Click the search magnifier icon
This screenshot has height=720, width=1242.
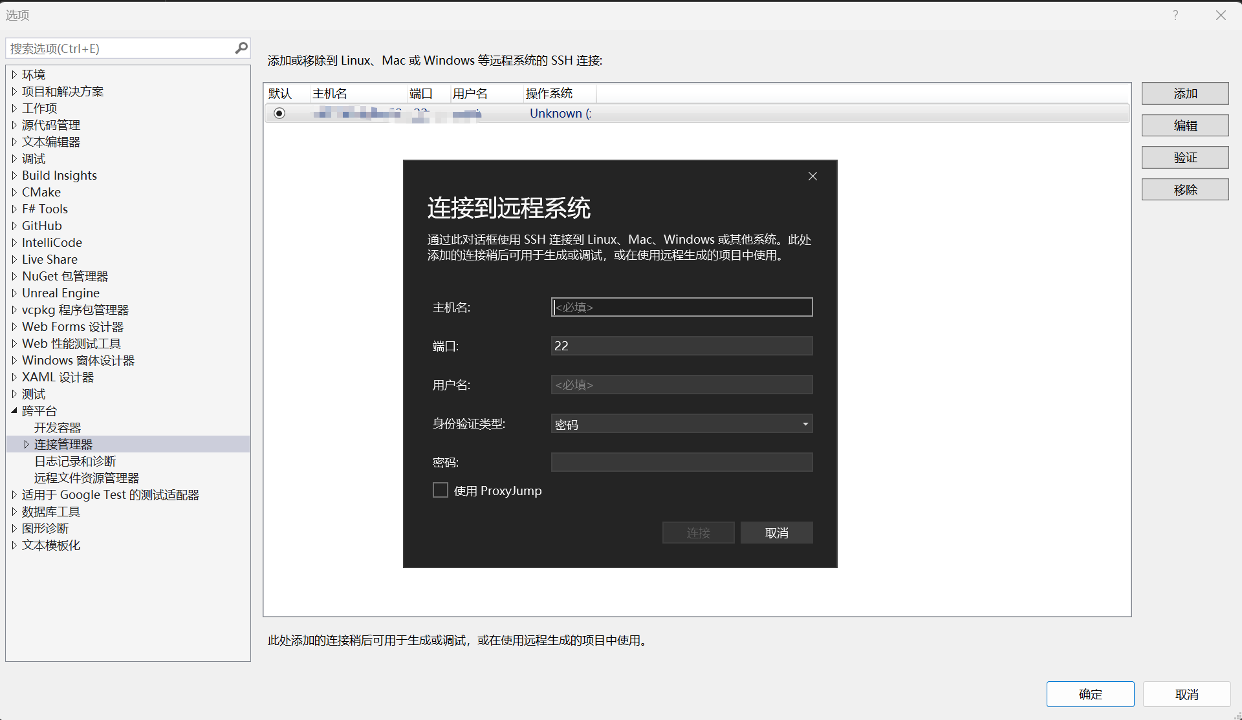click(x=241, y=48)
